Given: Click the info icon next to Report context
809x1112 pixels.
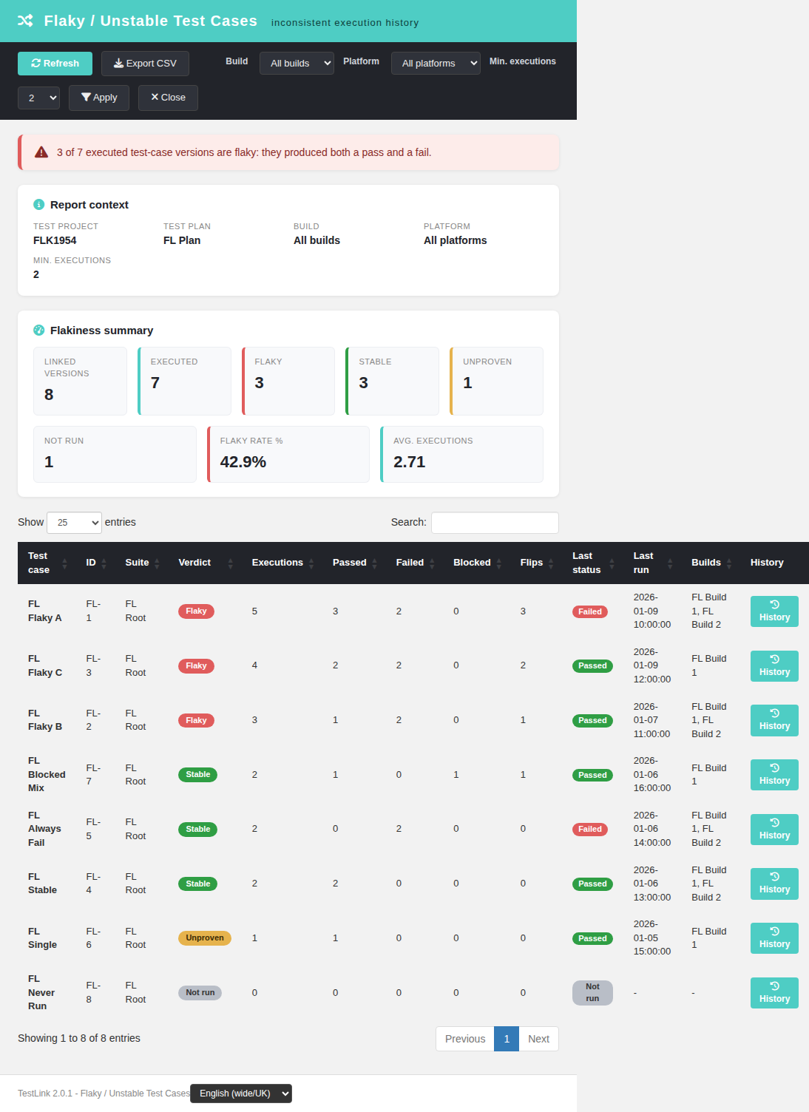Looking at the screenshot, I should point(38,205).
